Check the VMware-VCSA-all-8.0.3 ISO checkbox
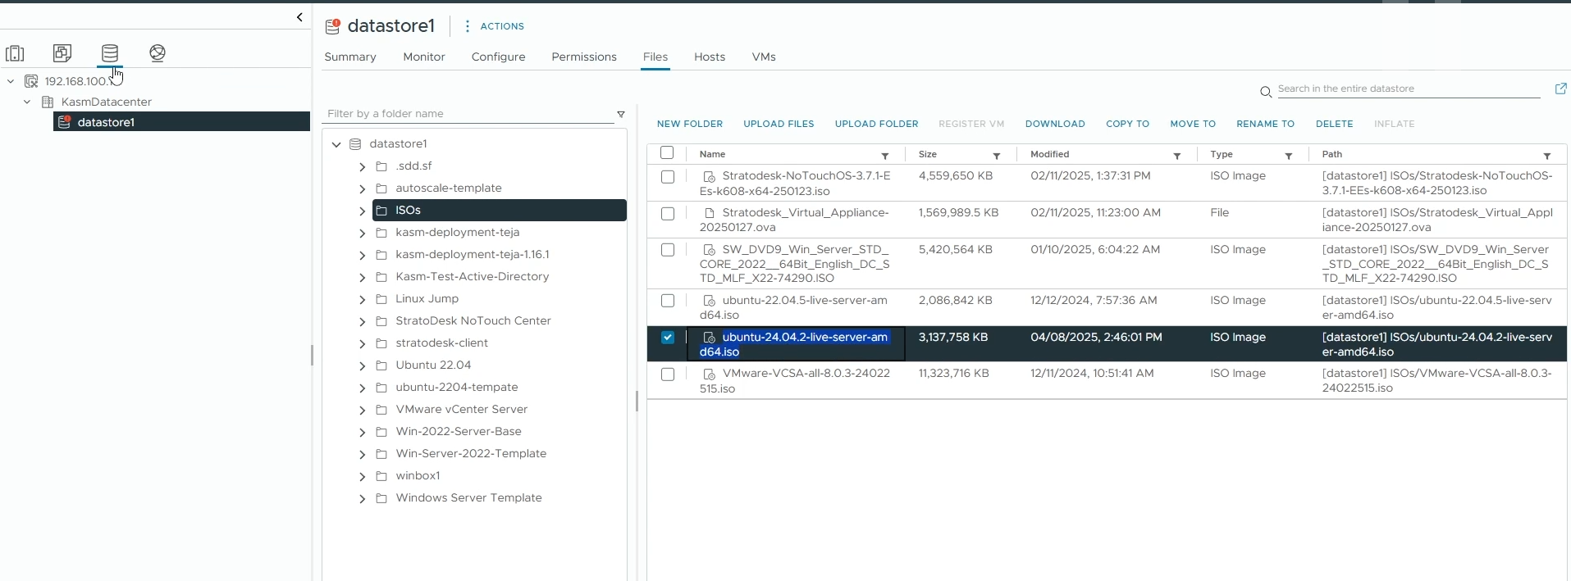This screenshot has height=581, width=1571. pos(668,374)
